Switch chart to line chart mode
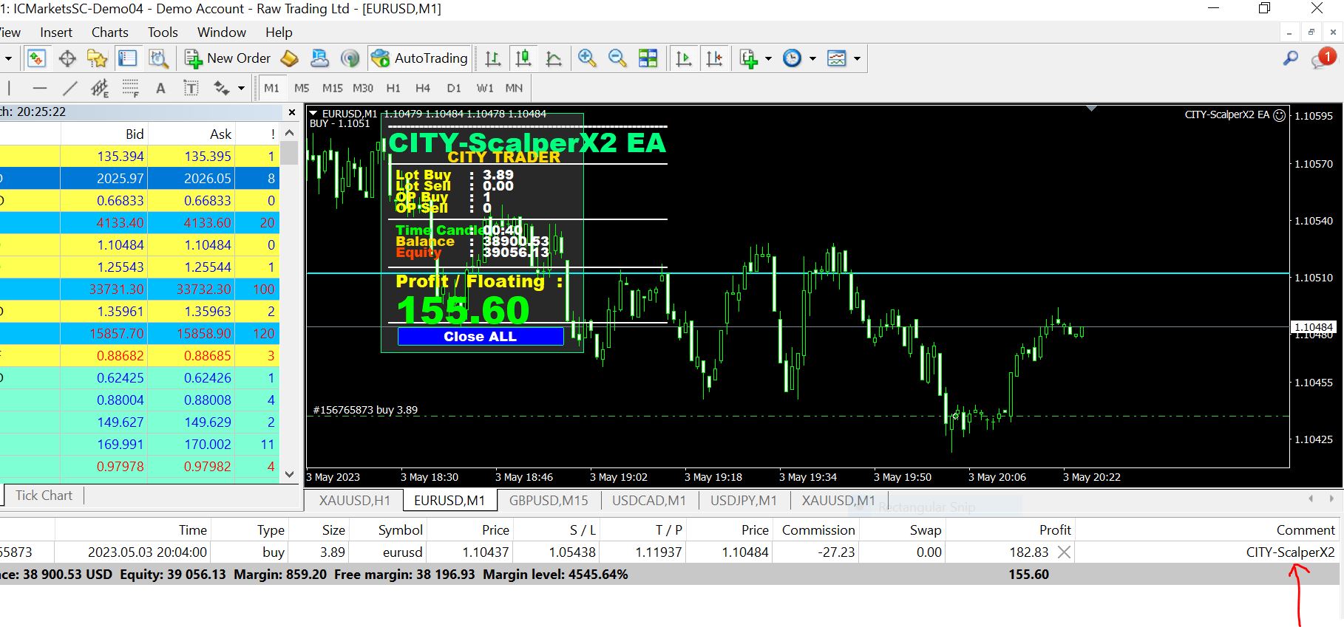This screenshot has height=627, width=1344. 553,58
